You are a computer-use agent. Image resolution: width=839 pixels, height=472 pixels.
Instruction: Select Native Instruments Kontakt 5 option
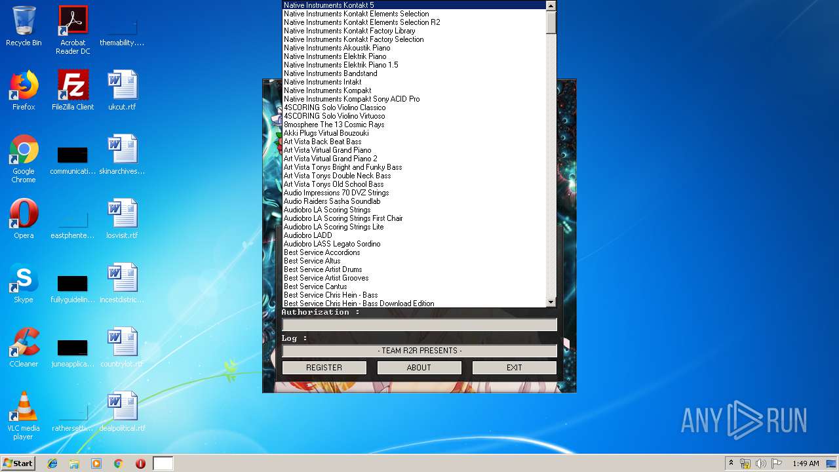point(414,5)
